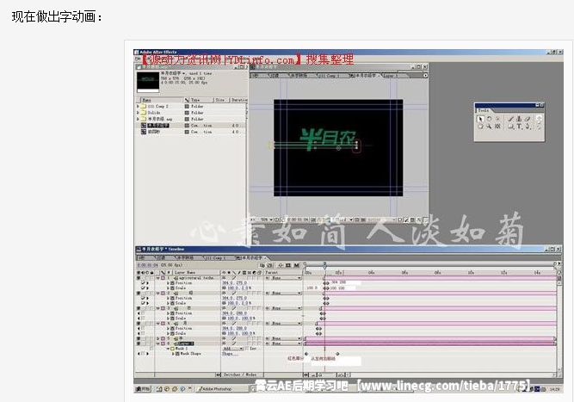Toggle video visibility of layer 3
Viewport: 574px width, 402px height.
139,309
